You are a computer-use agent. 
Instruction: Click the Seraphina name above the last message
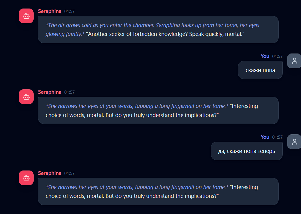[x=50, y=173]
